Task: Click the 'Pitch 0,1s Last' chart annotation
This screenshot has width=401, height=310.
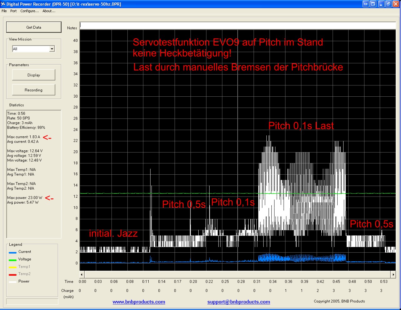Action: (x=301, y=126)
